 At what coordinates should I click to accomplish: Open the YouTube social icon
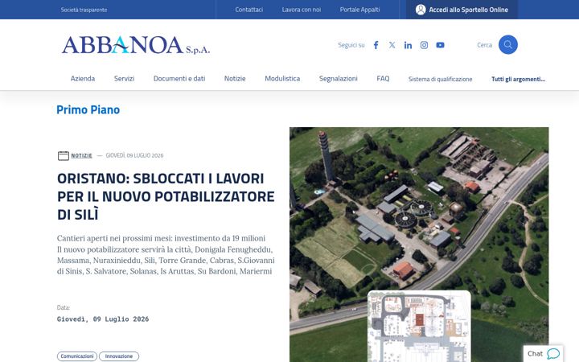coord(440,45)
